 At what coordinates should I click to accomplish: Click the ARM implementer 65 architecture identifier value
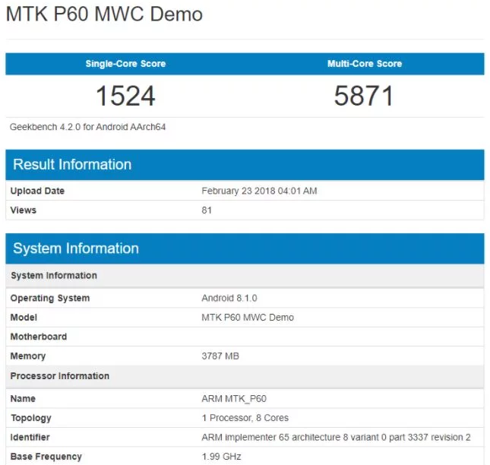click(336, 437)
